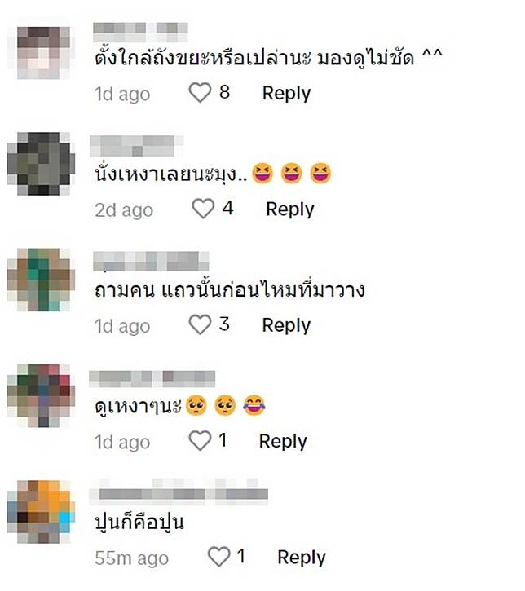Open username above the 3-likes comment

coord(151,261)
